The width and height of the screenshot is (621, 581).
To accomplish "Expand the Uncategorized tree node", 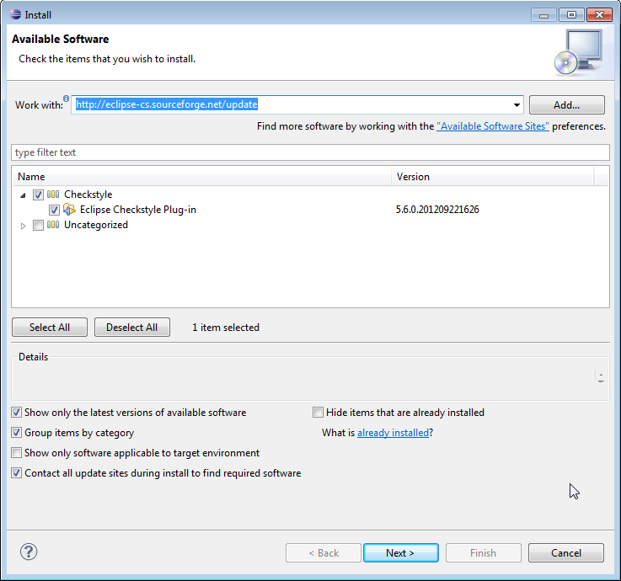I will pyautogui.click(x=23, y=225).
